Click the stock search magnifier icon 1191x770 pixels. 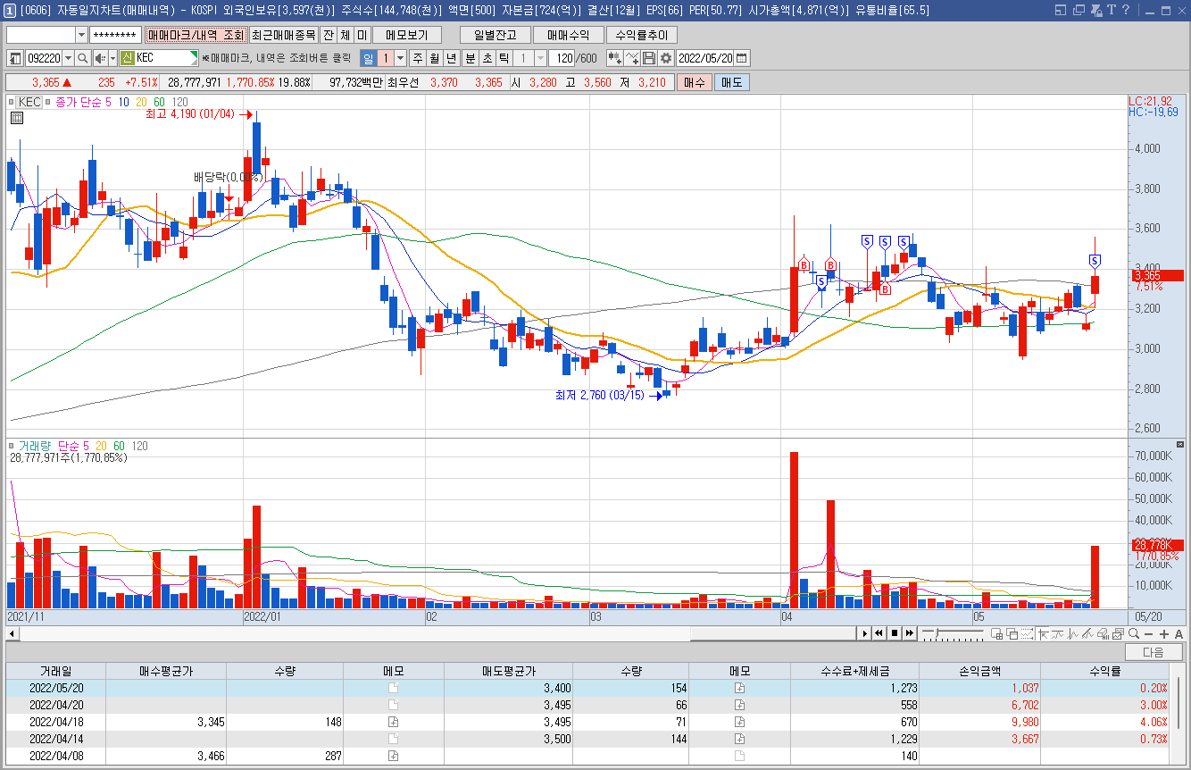click(x=83, y=58)
